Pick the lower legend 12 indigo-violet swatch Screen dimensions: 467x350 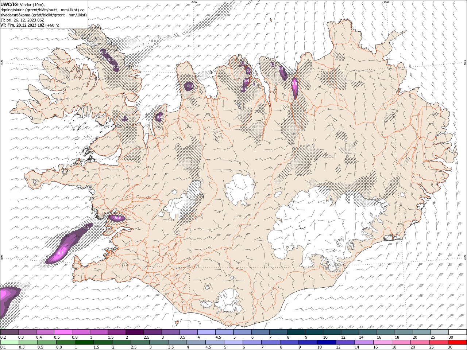(x=346, y=342)
